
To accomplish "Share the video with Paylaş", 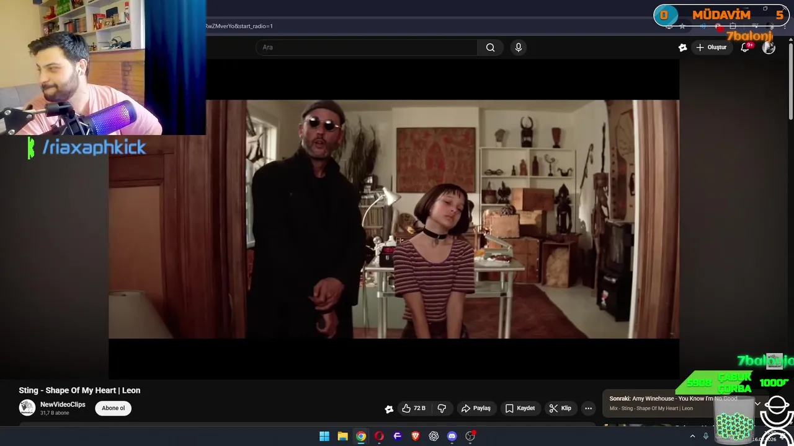I will (476, 408).
